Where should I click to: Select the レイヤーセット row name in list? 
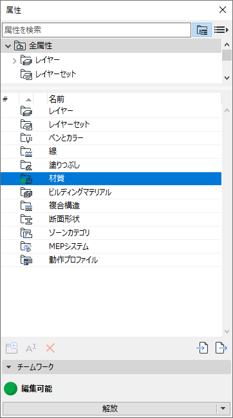pos(69,124)
